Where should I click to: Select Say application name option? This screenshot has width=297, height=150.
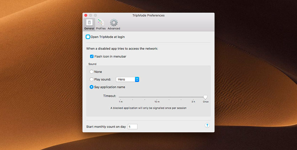[92, 87]
